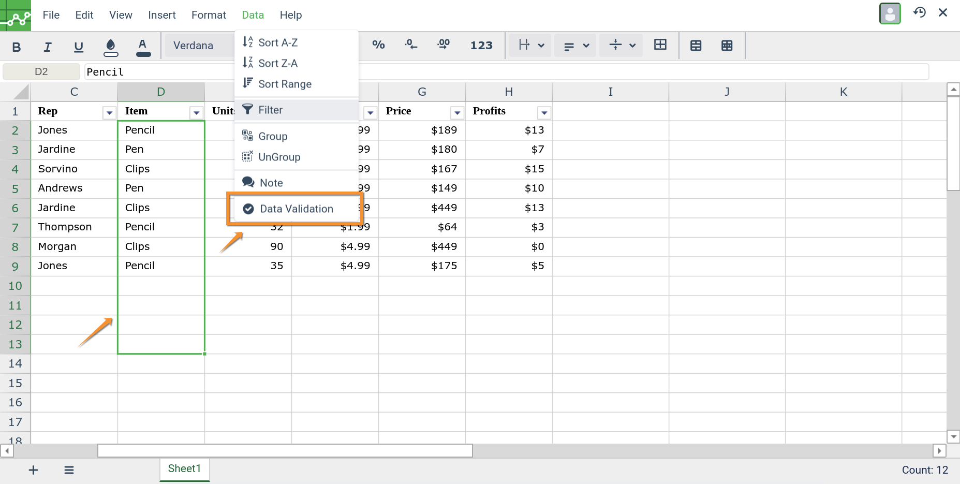Toggle underline formatting
Viewport: 960px width, 484px height.
click(x=79, y=47)
